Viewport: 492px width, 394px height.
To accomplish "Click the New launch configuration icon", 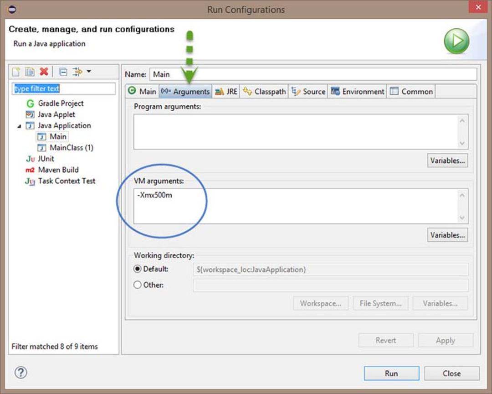I will click(16, 72).
